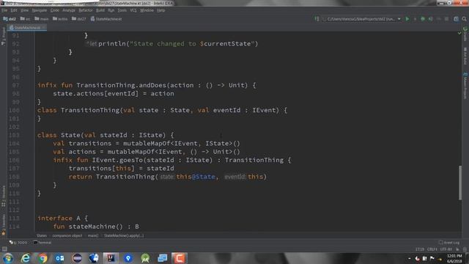469x264 pixels.
Task: Open the Maven Projects side tab
Action: 465,86
